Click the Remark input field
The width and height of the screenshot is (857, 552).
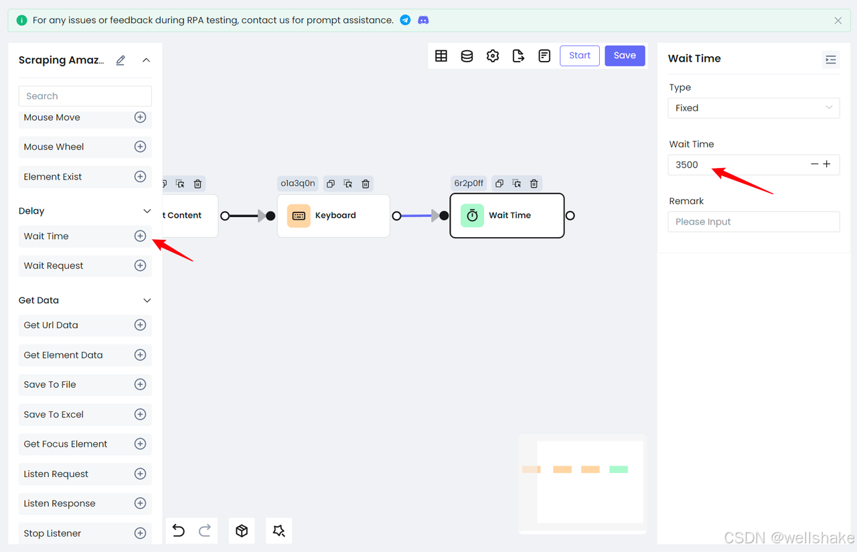pyautogui.click(x=754, y=222)
